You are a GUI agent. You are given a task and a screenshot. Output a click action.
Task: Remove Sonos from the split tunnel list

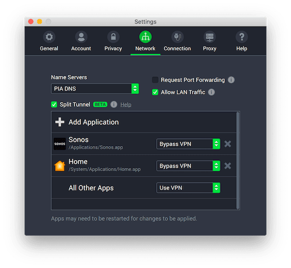point(227,144)
